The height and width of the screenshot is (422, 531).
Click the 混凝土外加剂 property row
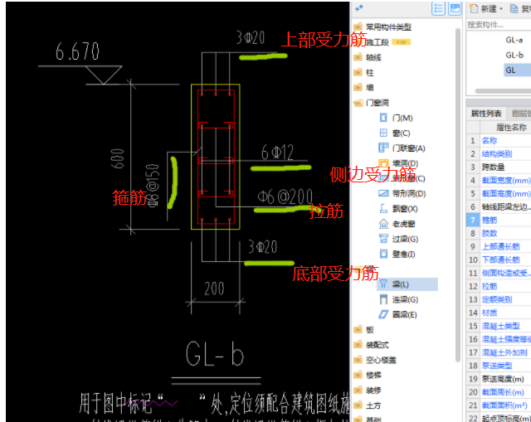(499, 352)
